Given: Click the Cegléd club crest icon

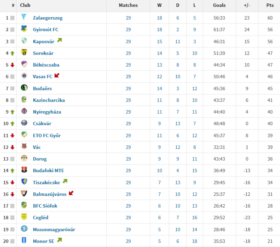Looking at the screenshot, I should coord(24,218).
